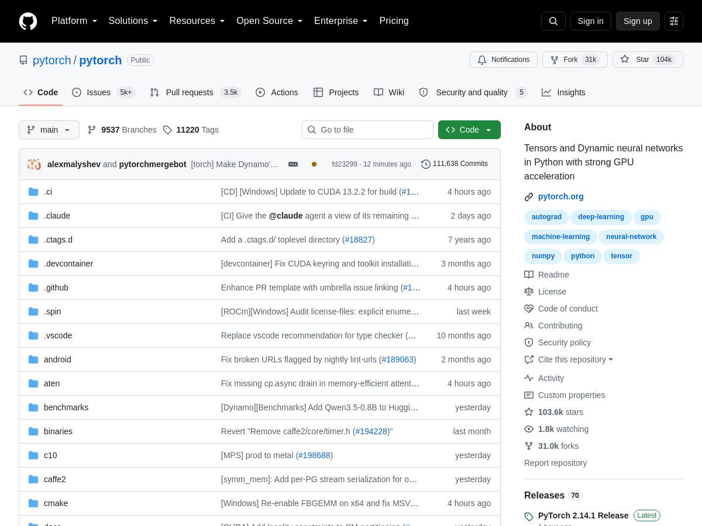Switch to the Projects tab
This screenshot has width=702, height=526.
[x=336, y=92]
